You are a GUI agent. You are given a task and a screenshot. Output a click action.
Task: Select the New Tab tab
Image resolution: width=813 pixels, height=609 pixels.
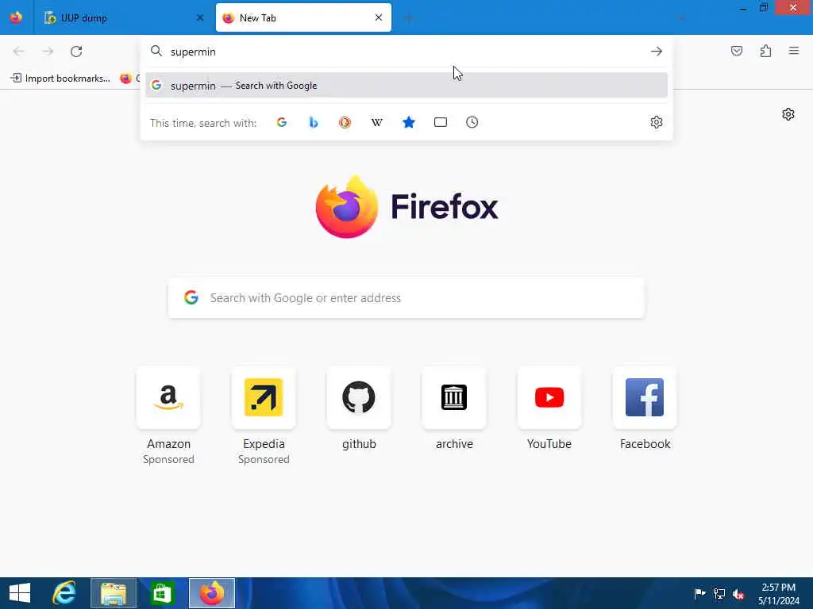(303, 17)
